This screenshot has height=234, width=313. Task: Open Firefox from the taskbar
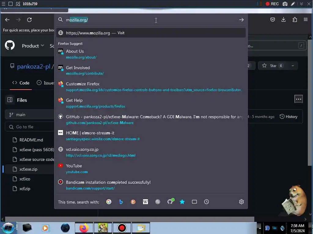(x=84, y=228)
